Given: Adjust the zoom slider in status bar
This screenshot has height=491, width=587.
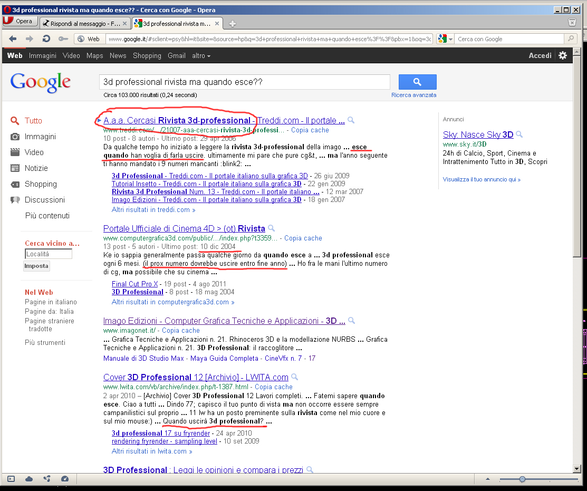Looking at the screenshot, I should pyautogui.click(x=522, y=479).
